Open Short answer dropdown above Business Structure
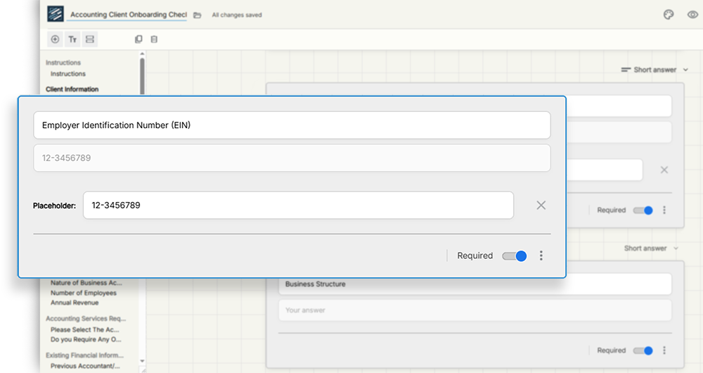 (x=651, y=248)
